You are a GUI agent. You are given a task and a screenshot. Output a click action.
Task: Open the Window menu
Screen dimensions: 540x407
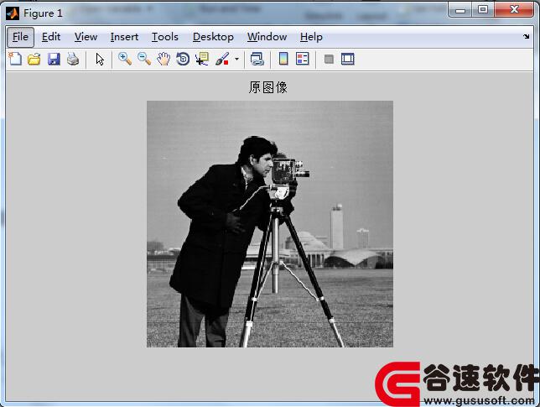267,37
